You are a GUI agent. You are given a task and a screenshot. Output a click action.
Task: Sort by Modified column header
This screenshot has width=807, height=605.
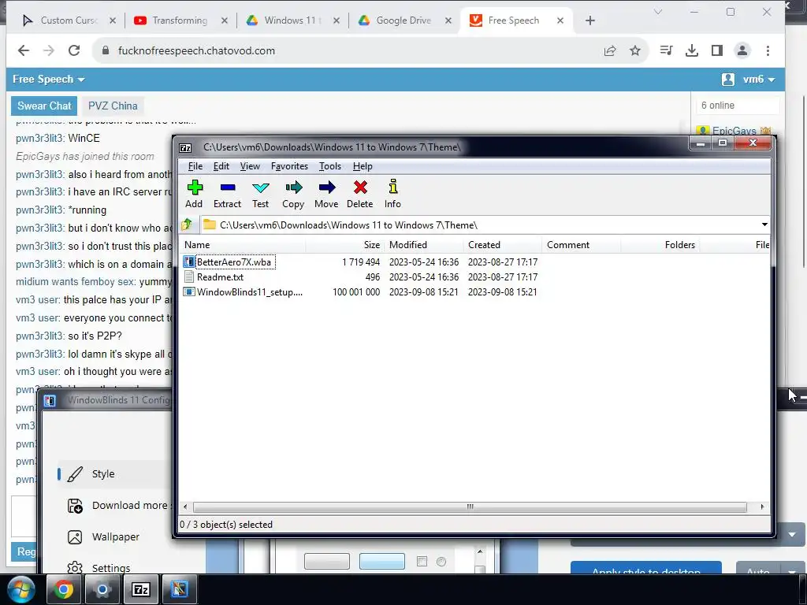423,245
